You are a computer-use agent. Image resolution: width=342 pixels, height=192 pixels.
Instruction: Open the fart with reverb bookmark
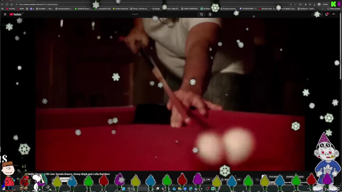[267, 9]
